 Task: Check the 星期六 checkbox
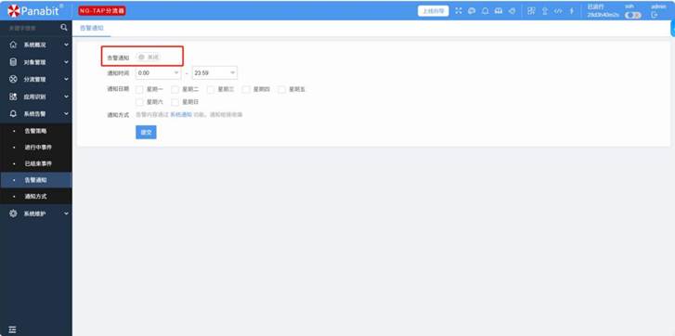click(x=139, y=102)
